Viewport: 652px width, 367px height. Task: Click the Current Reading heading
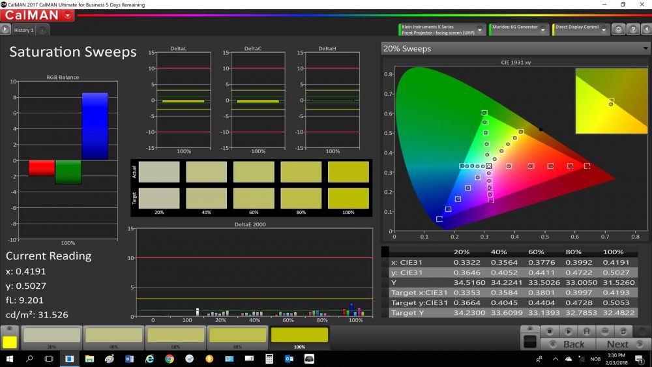click(x=49, y=256)
